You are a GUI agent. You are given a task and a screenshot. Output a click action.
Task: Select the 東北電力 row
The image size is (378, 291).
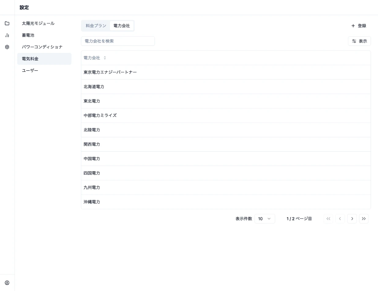(x=226, y=101)
